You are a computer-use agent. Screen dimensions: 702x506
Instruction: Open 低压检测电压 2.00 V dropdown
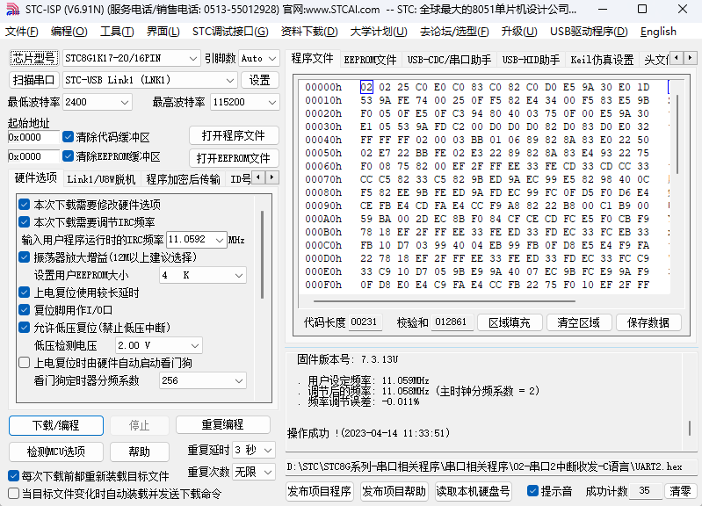pyautogui.click(x=158, y=345)
